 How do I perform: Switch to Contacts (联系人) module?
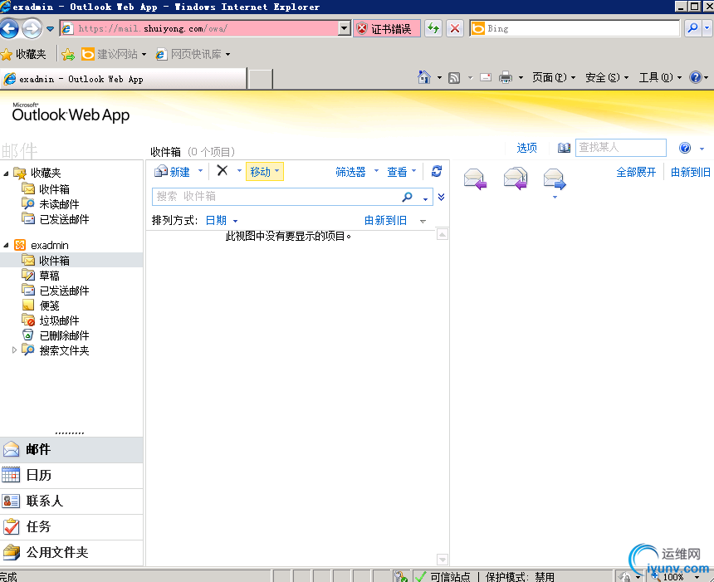71,501
